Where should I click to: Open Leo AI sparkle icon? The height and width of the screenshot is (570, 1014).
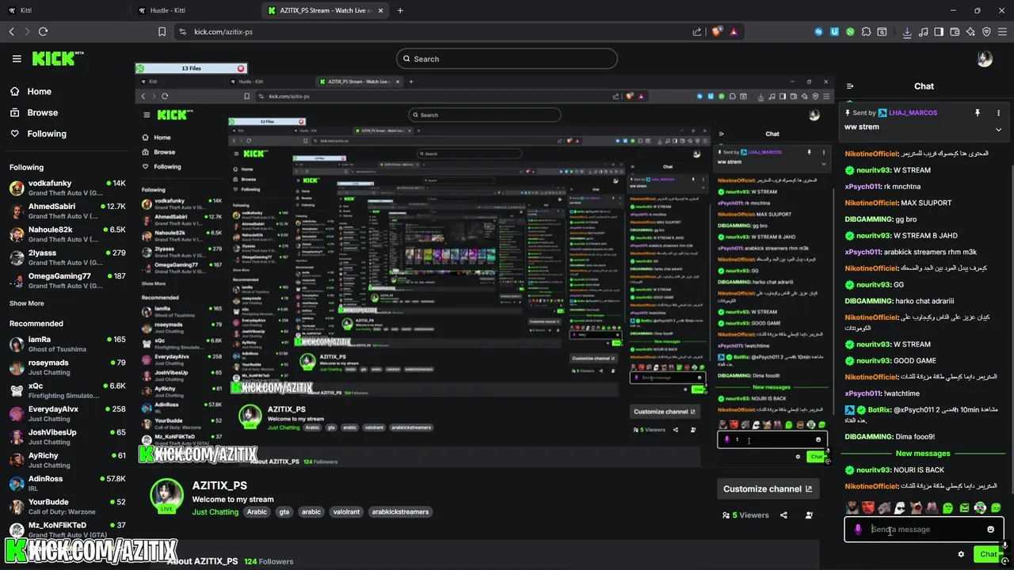coord(970,32)
